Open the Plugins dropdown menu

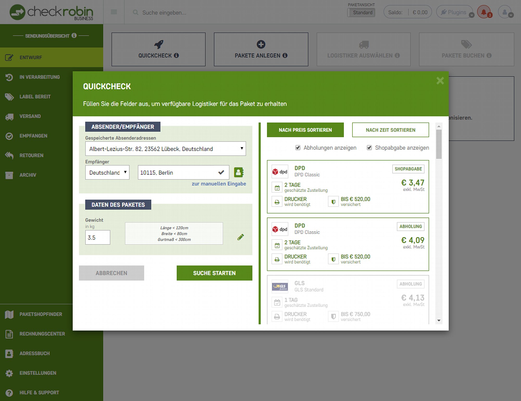456,12
